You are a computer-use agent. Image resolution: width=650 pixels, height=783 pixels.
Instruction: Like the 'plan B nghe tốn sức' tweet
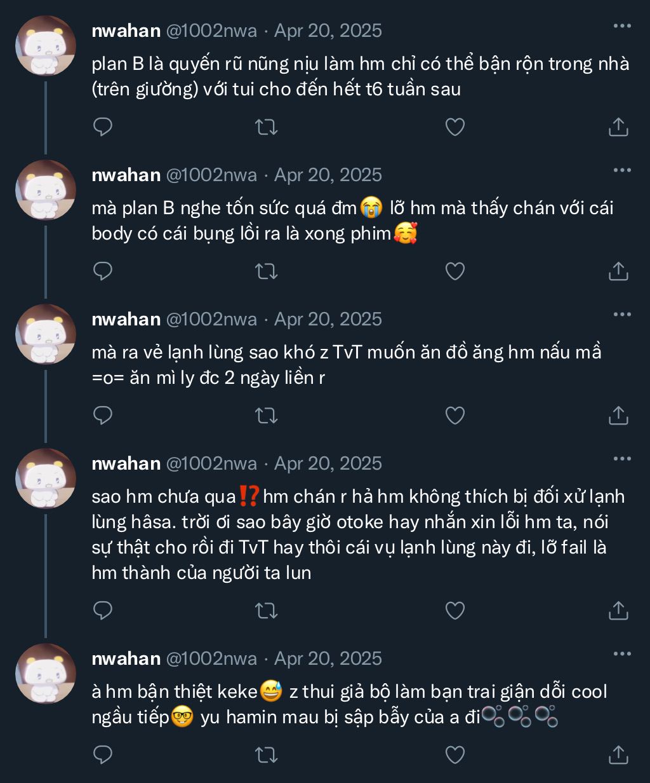(454, 271)
